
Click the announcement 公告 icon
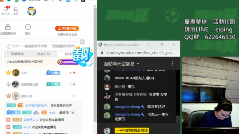tap(9, 46)
